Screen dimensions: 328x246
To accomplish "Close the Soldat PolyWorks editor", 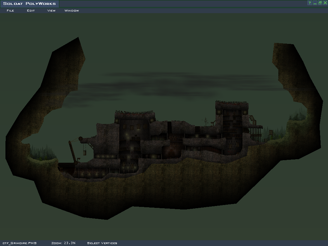I will 325,3.
